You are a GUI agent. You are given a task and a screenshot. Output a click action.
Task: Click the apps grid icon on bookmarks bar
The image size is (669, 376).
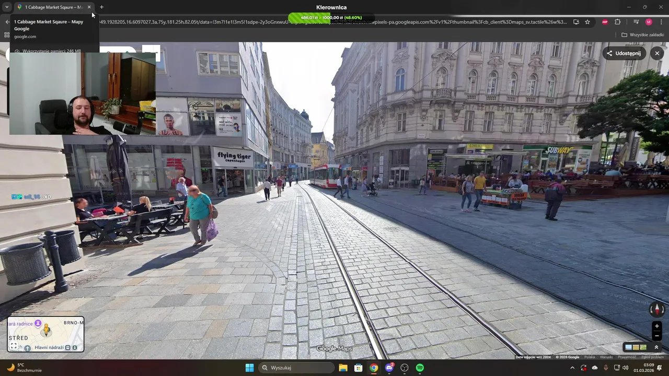coord(7,35)
